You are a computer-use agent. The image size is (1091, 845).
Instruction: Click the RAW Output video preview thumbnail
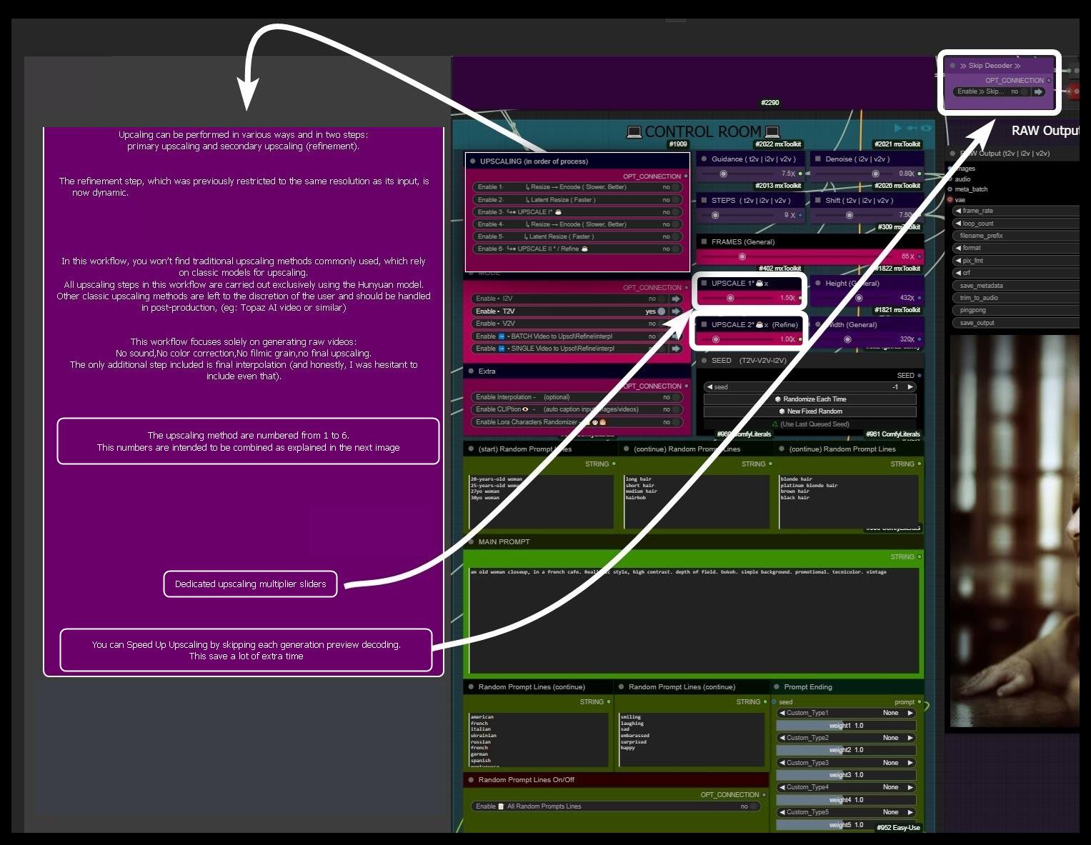tap(1015, 531)
